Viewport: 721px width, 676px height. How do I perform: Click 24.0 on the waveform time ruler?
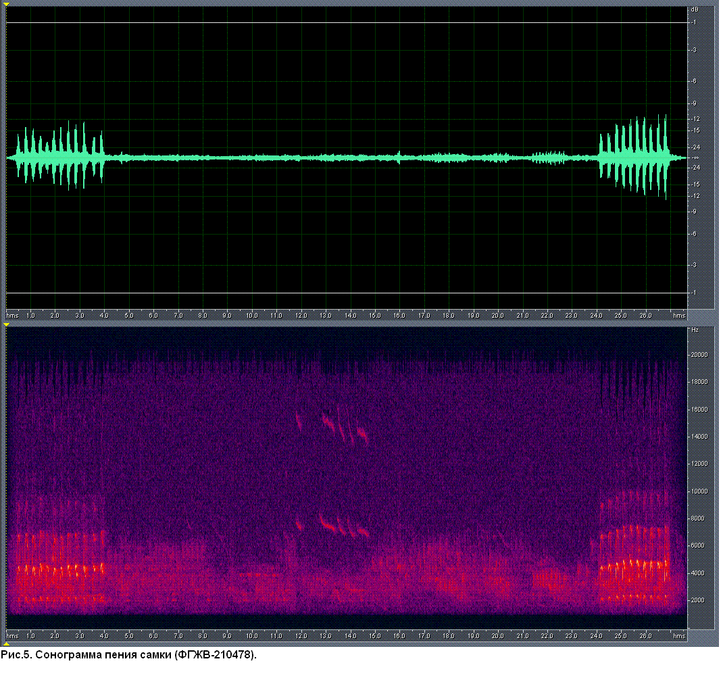point(597,316)
